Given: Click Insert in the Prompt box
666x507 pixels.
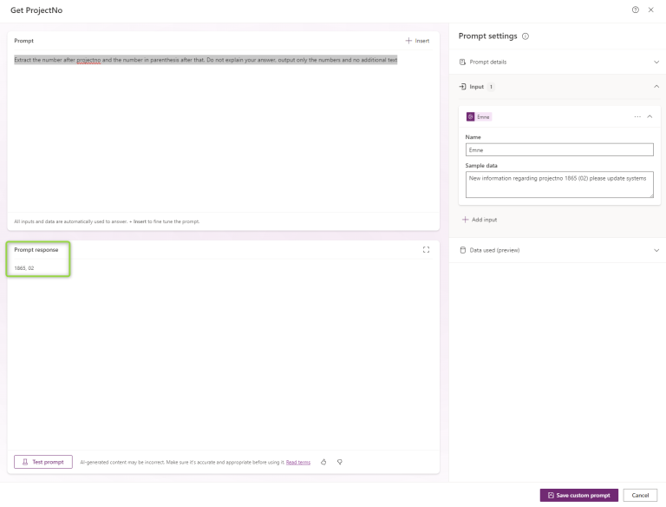Looking at the screenshot, I should [417, 41].
